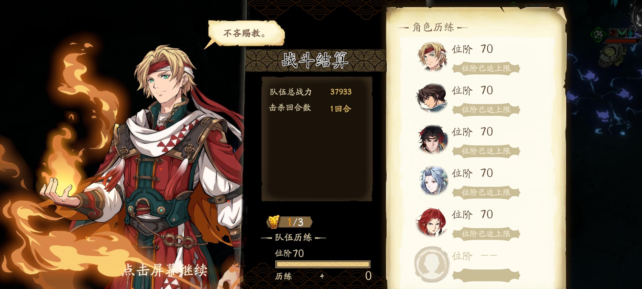Viewport: 642px width, 289px height.
Task: Click 点击屏幕继续 to continue
Action: [x=166, y=270]
